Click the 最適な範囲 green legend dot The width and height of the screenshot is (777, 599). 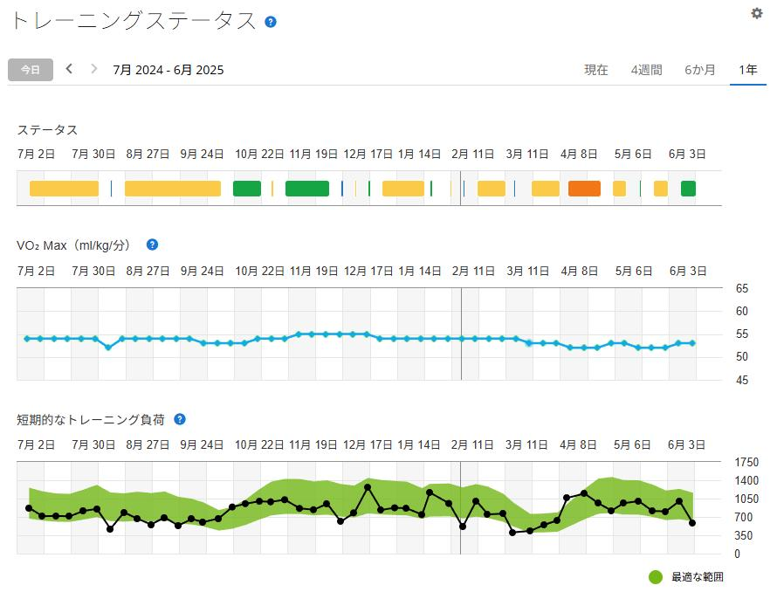(657, 577)
